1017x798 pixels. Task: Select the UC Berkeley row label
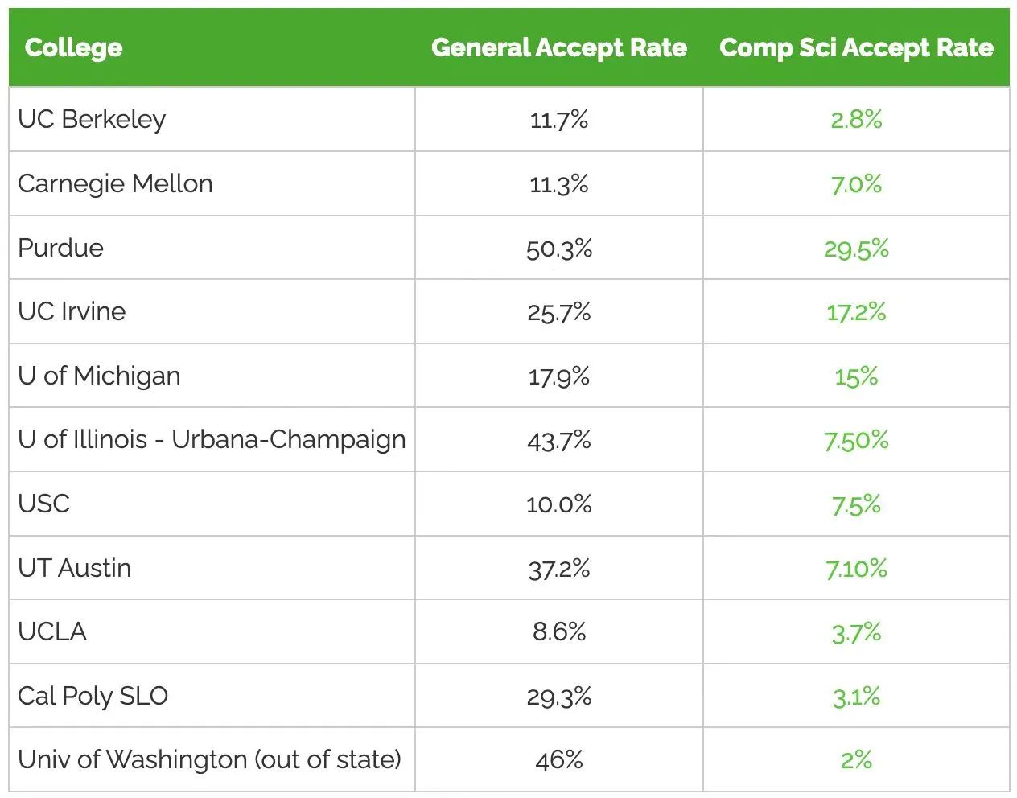coord(92,119)
